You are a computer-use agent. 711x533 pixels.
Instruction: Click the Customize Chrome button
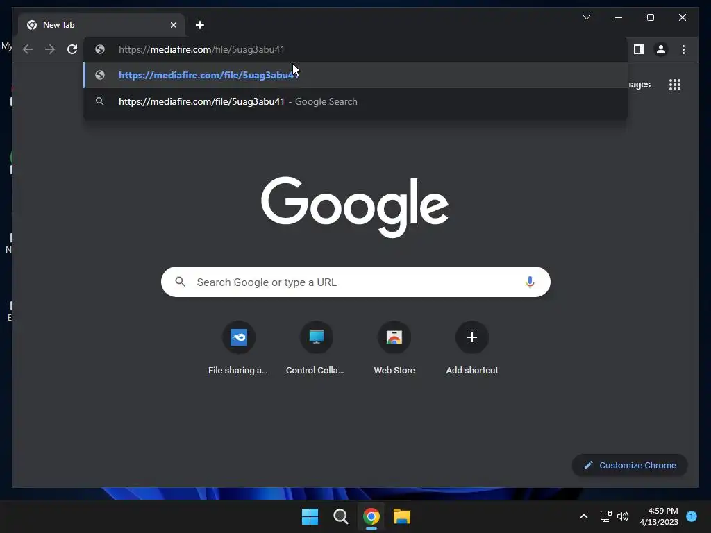[x=630, y=466]
